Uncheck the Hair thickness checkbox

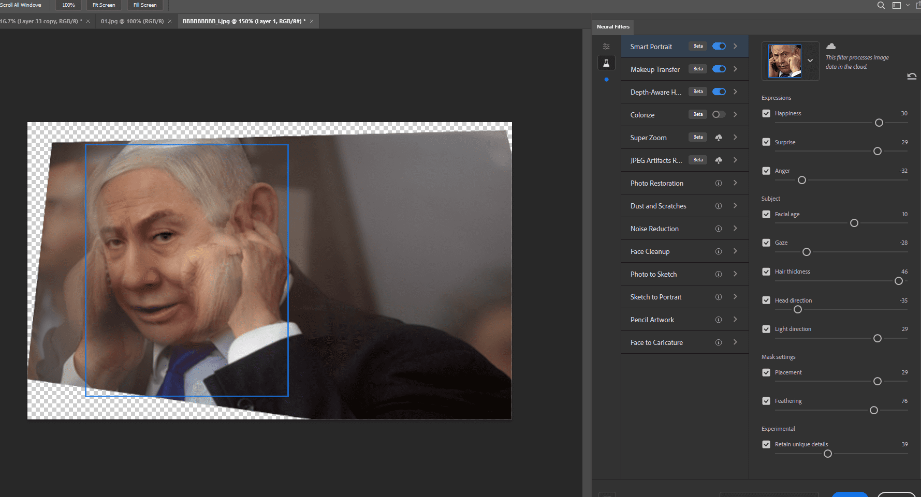pyautogui.click(x=766, y=272)
